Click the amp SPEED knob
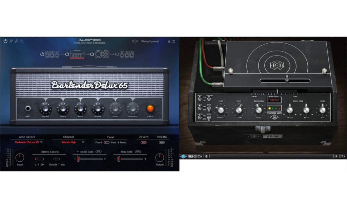This screenshot has width=347, height=208. click(x=115, y=109)
